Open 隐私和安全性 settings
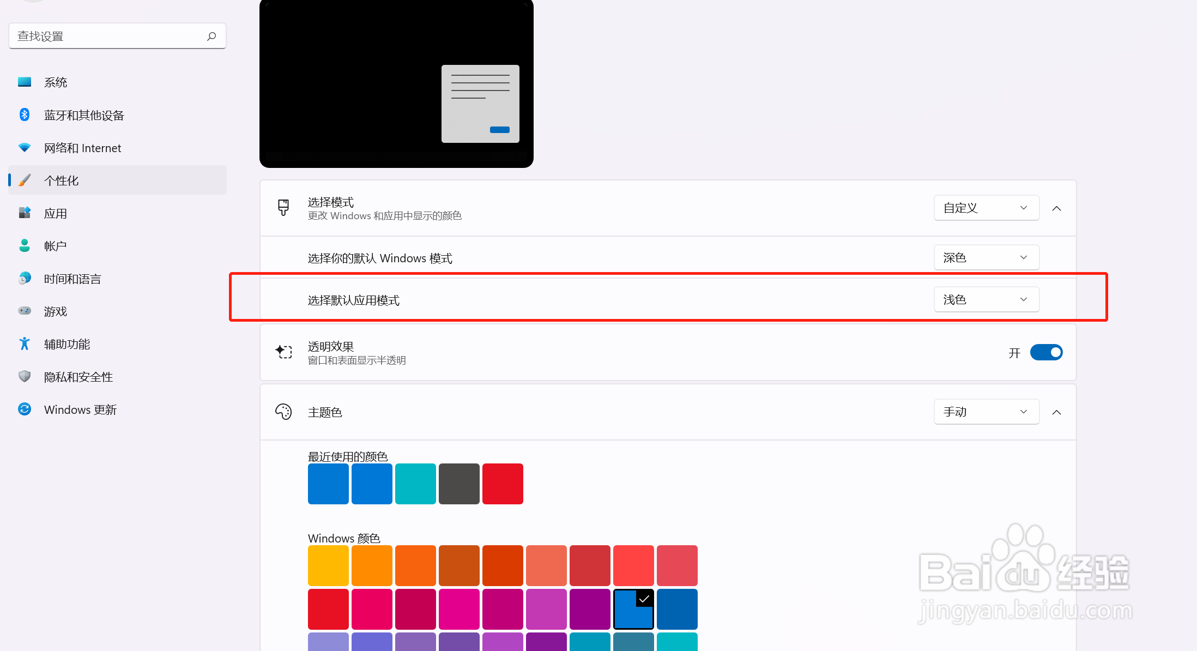The width and height of the screenshot is (1197, 651). coord(78,376)
